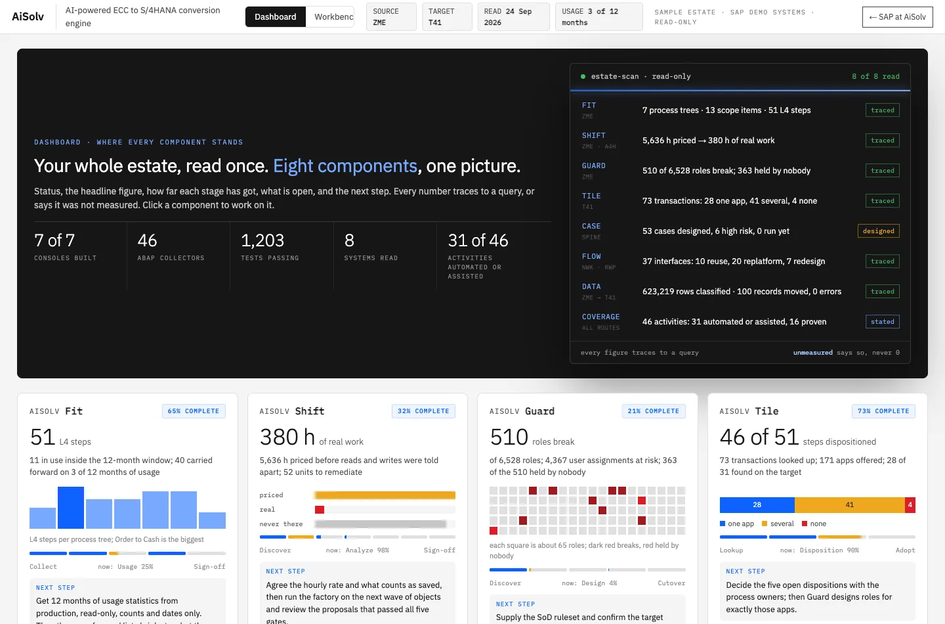Click the green status dot beside estate-scan

[583, 77]
